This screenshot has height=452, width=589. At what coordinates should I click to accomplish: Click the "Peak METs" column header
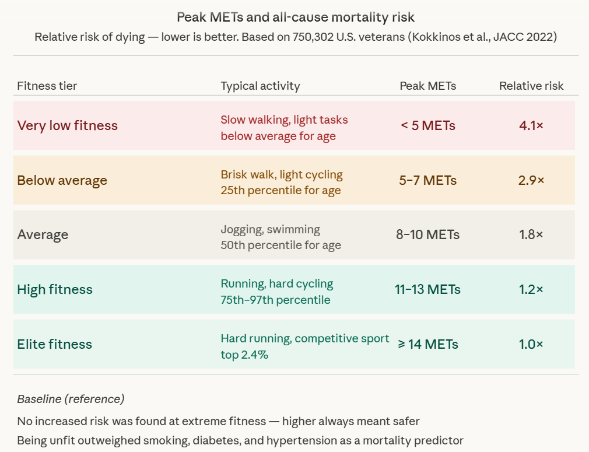click(427, 86)
